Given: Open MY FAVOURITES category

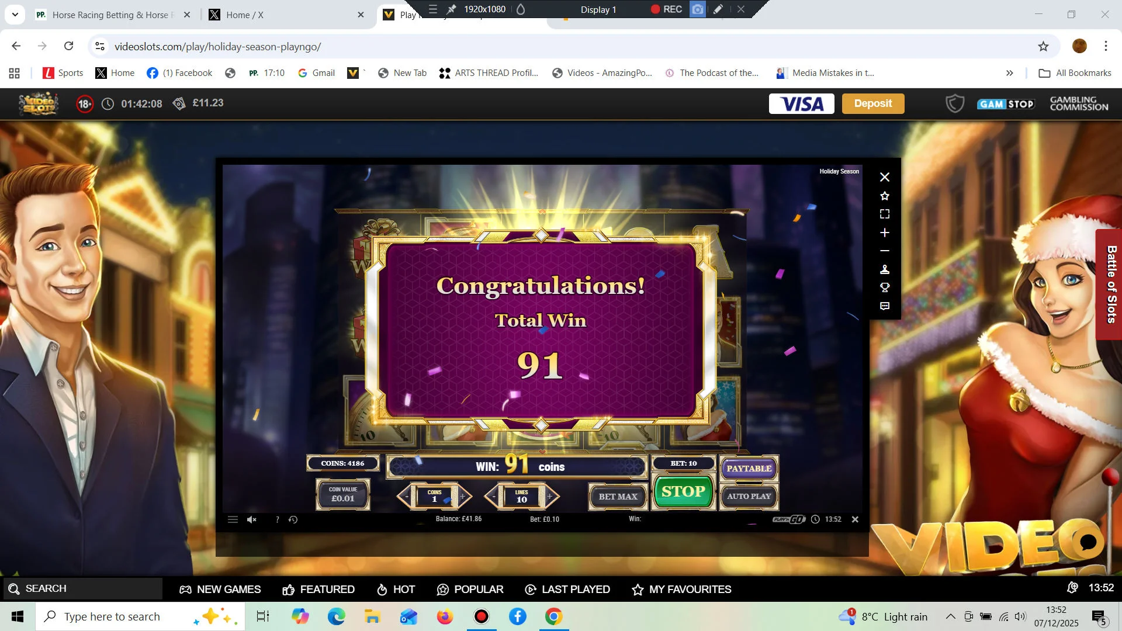Looking at the screenshot, I should coord(681,590).
